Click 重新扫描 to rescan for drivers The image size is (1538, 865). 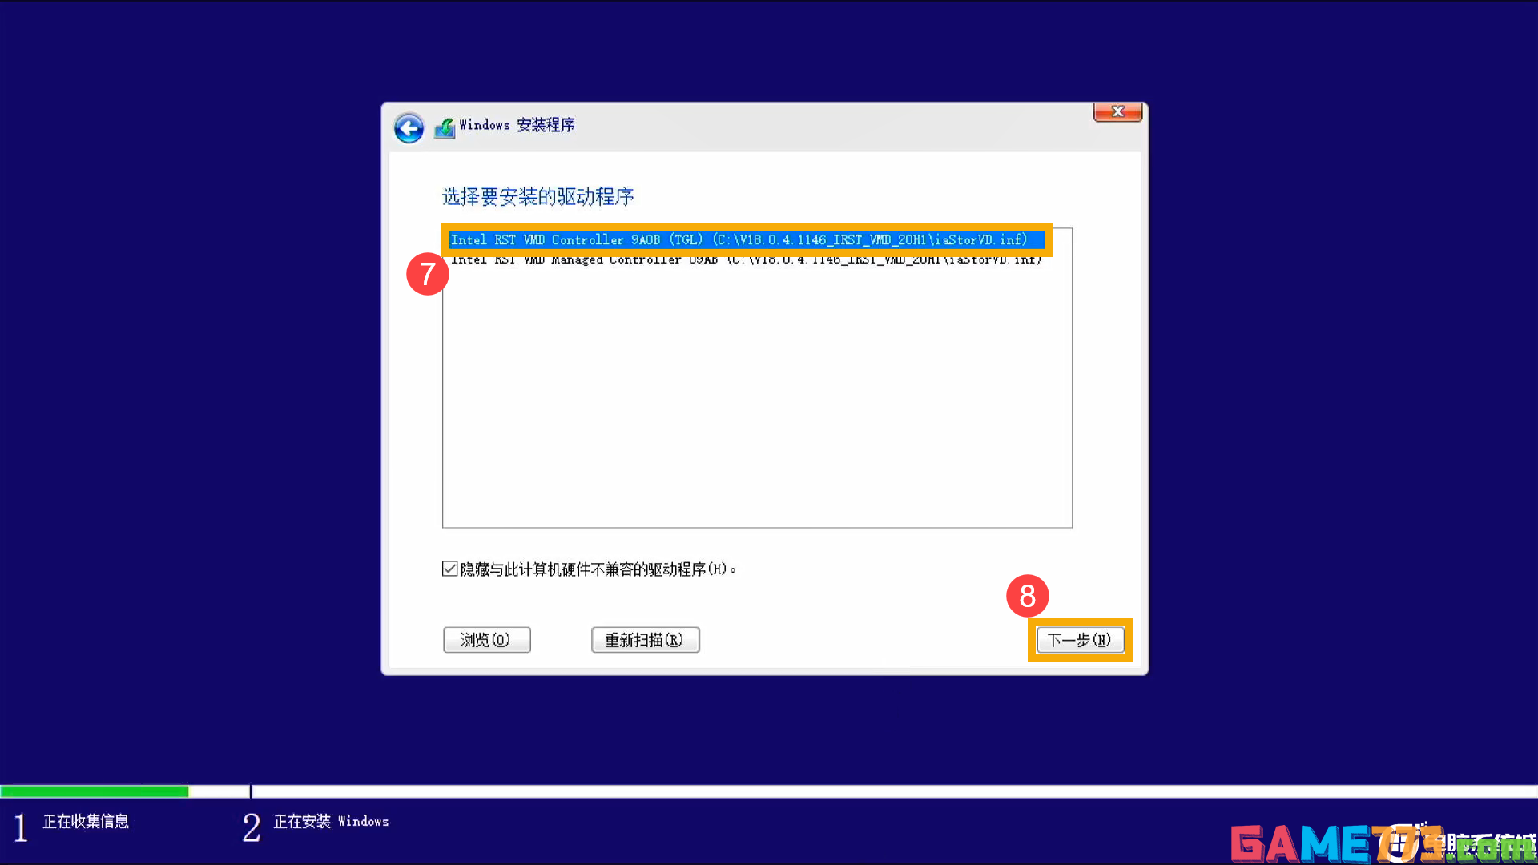tap(646, 639)
